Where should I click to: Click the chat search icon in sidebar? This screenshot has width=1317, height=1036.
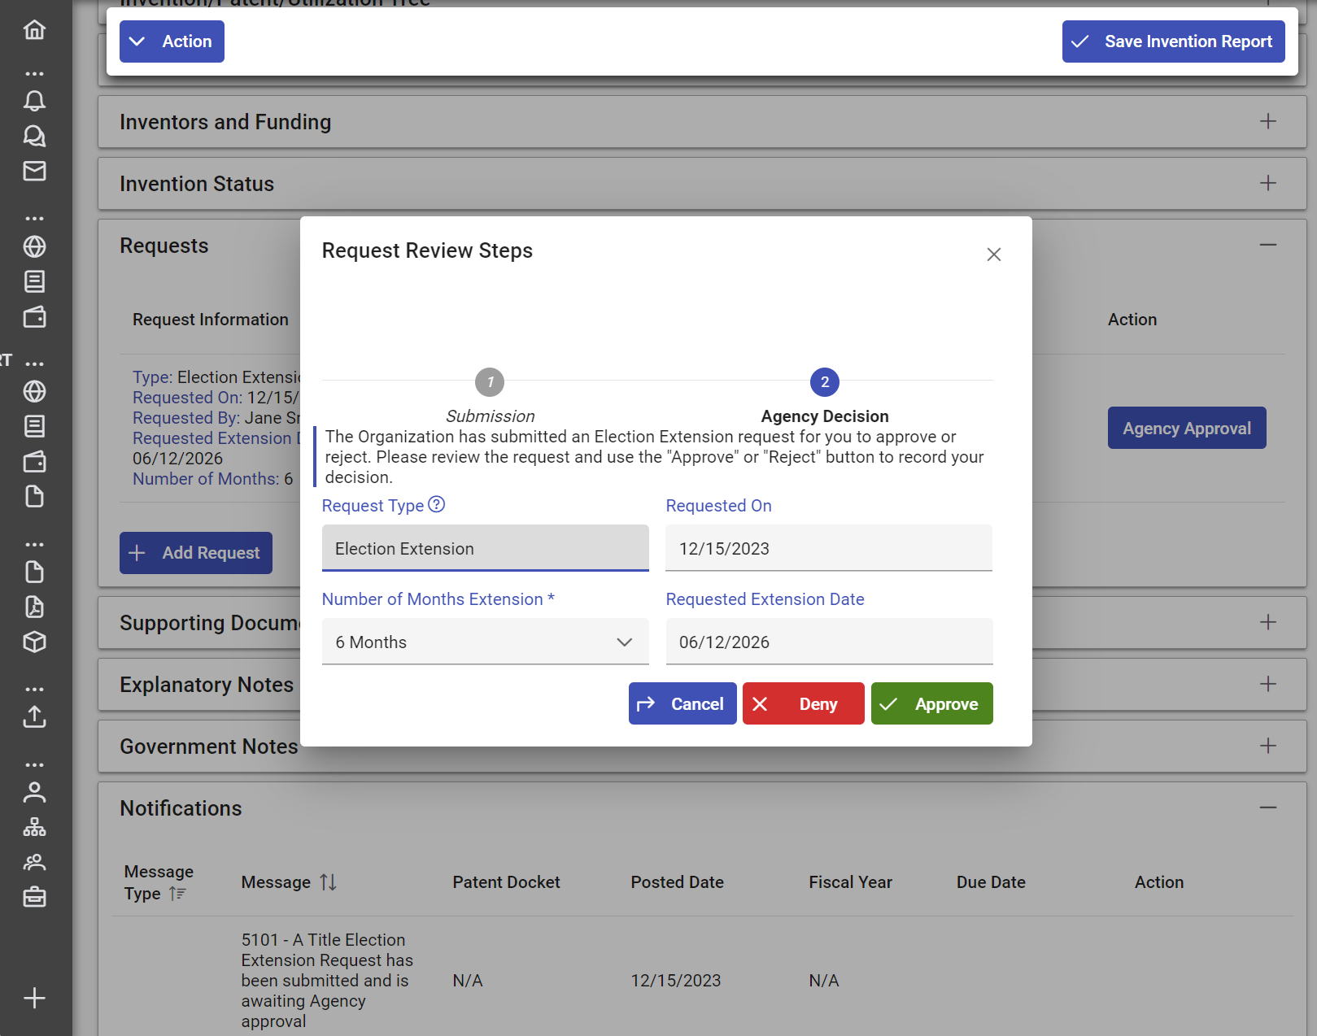pos(34,136)
